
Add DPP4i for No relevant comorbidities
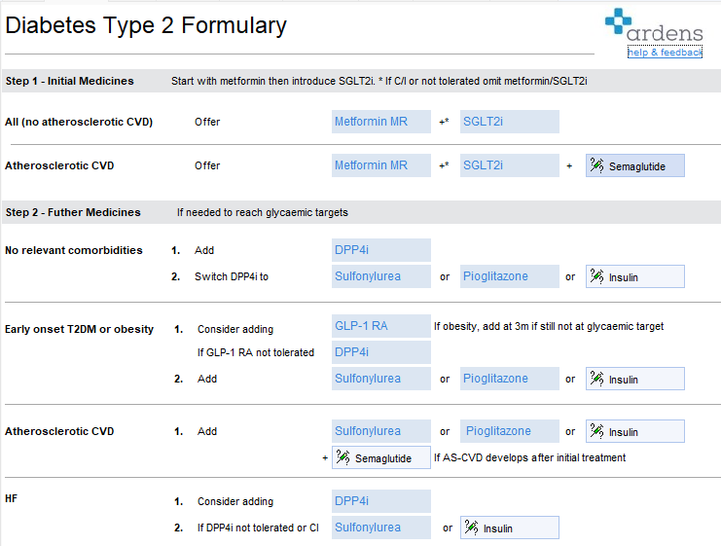380,250
